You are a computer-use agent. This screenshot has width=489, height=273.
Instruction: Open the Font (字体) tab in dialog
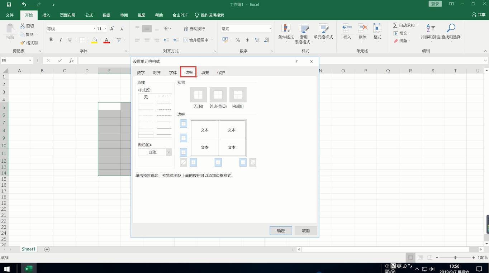coord(173,72)
